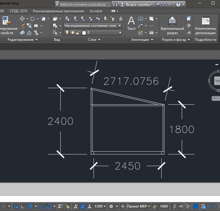Click the keyword search input field
Image resolution: width=220 pixels, height=211 pixels.
pyautogui.click(x=85, y=4)
